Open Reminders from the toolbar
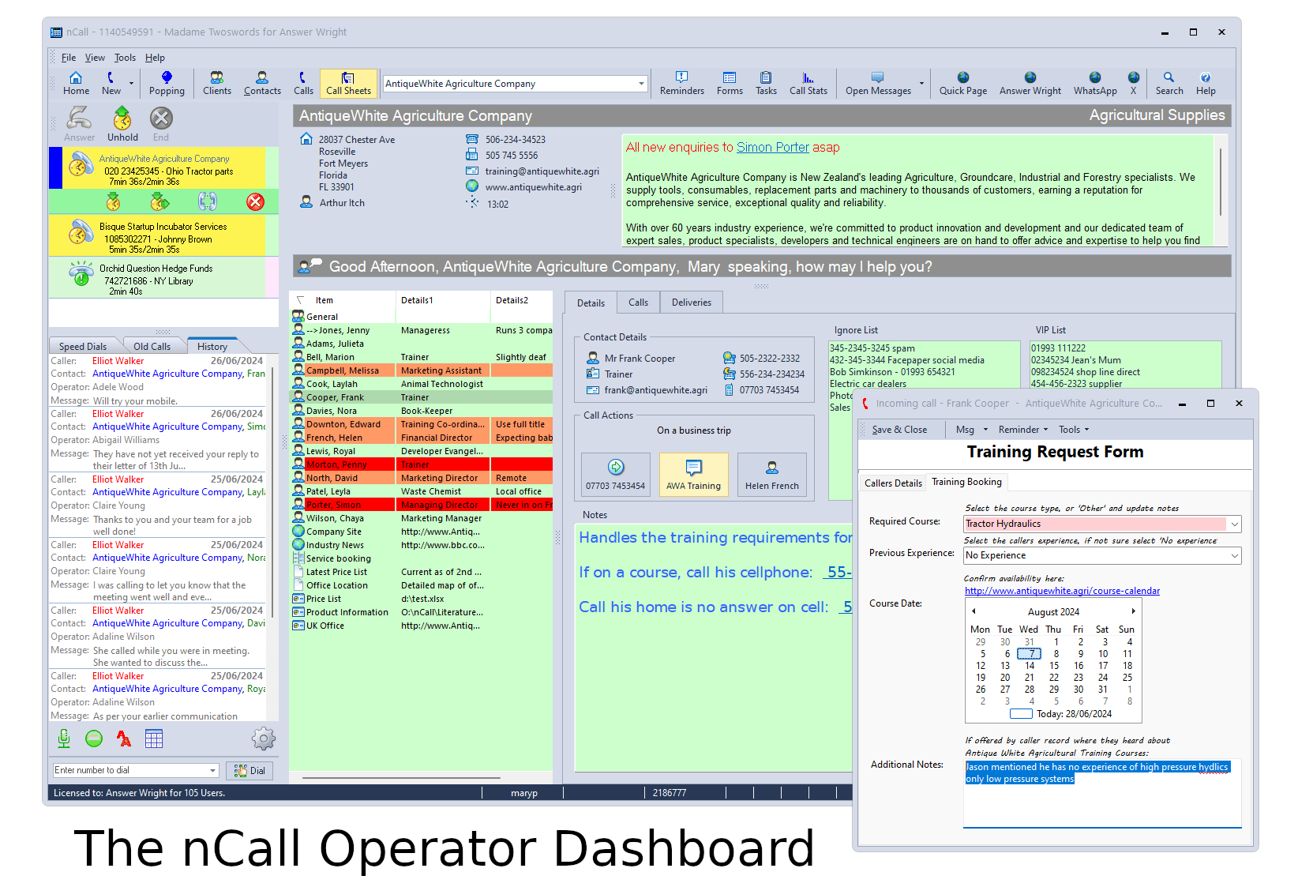The image size is (1298, 887). tap(681, 83)
